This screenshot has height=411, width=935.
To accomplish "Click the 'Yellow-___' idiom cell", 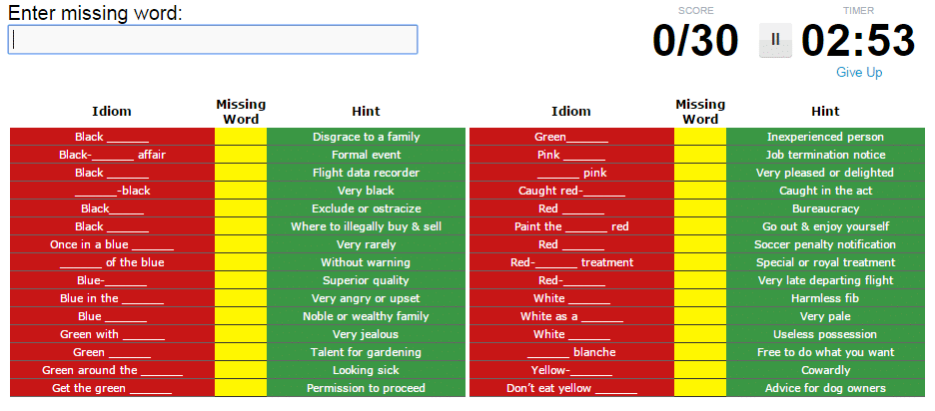I will [570, 370].
